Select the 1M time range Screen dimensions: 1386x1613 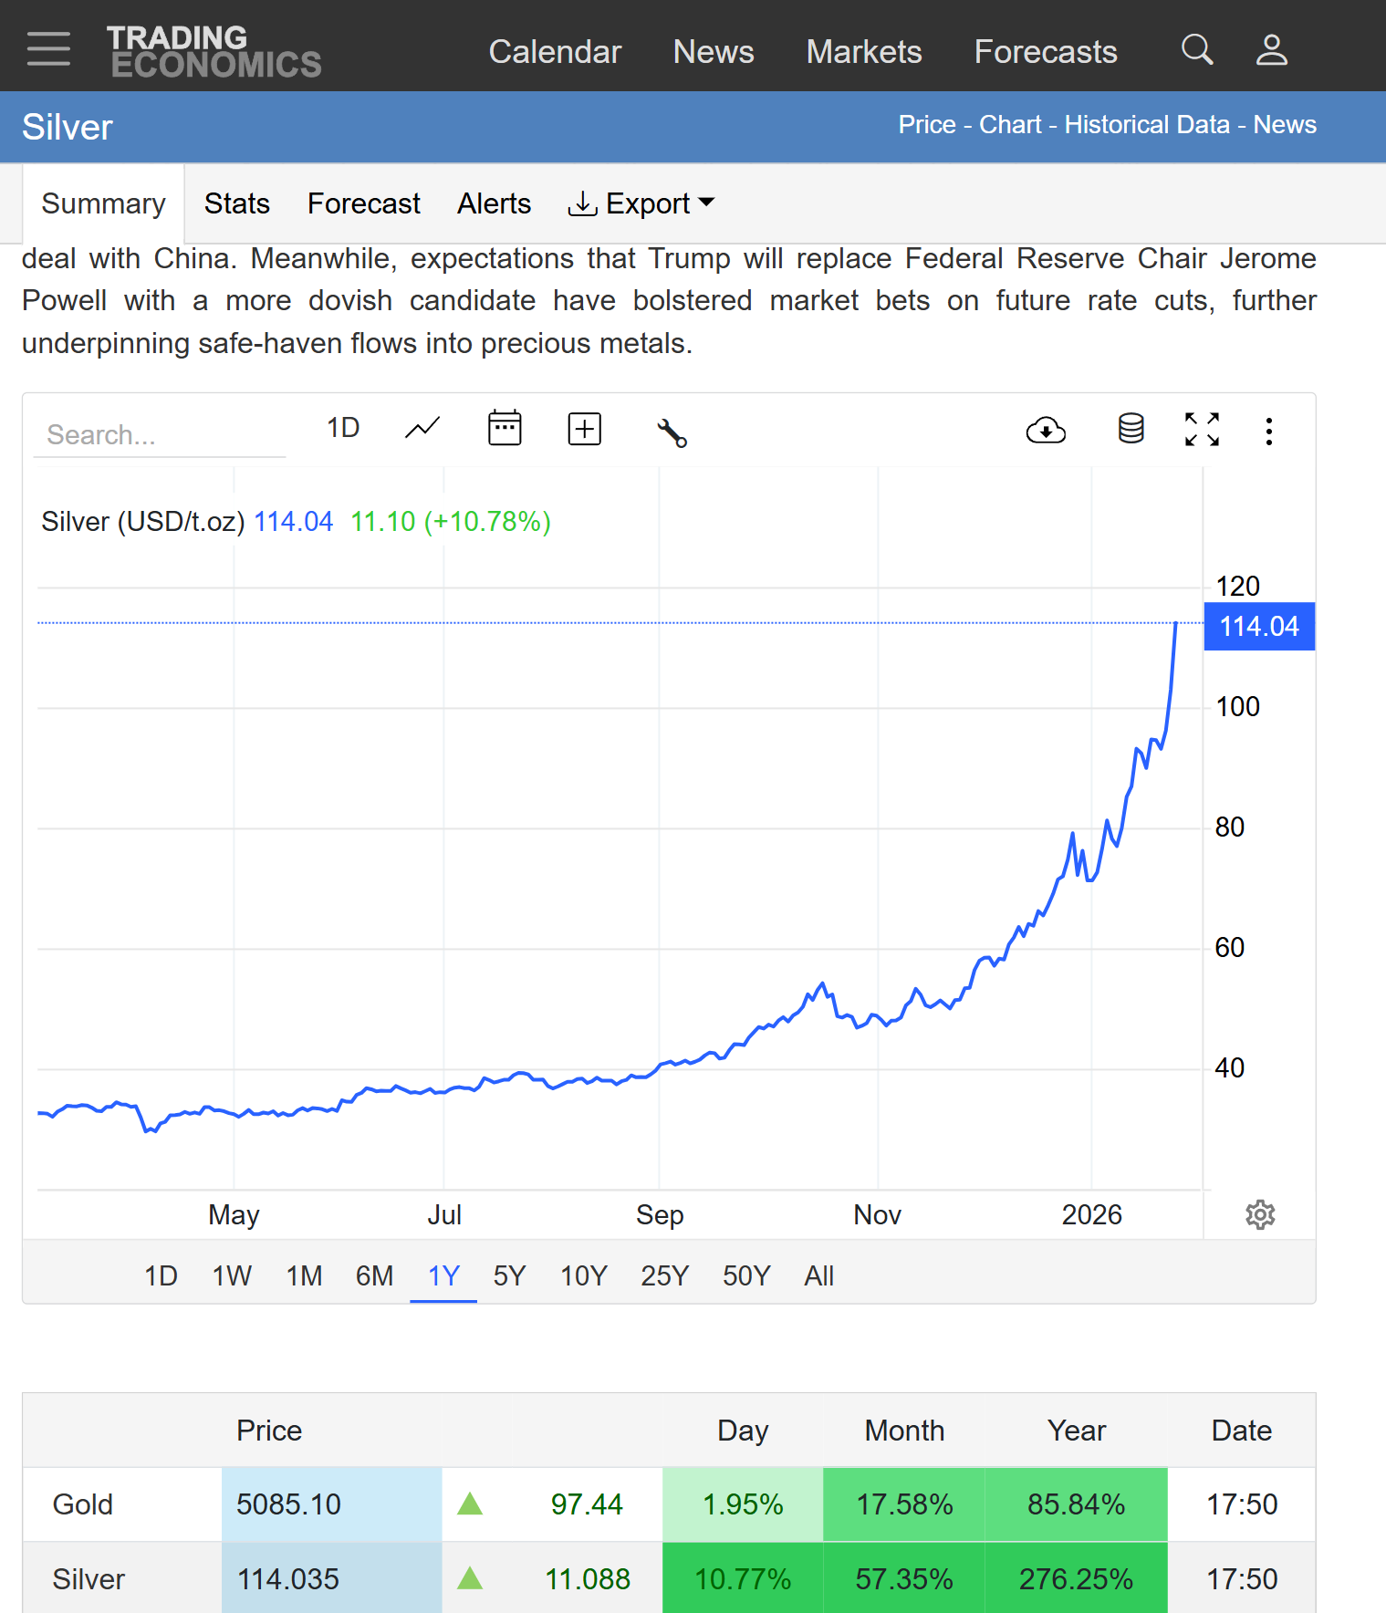click(x=304, y=1275)
